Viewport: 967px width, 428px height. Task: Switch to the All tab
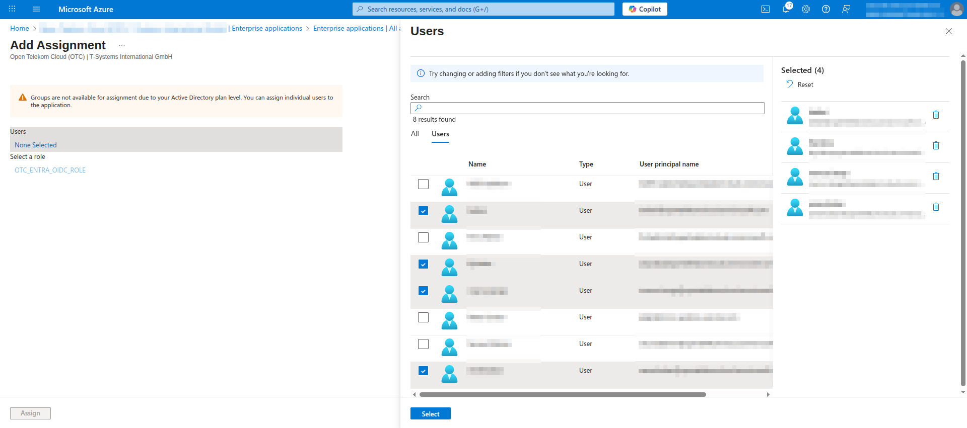415,134
